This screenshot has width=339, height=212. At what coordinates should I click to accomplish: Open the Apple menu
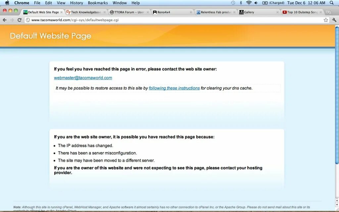[x=7, y=3]
